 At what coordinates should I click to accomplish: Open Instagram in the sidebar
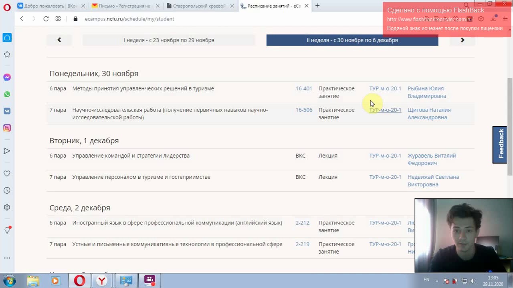click(7, 128)
